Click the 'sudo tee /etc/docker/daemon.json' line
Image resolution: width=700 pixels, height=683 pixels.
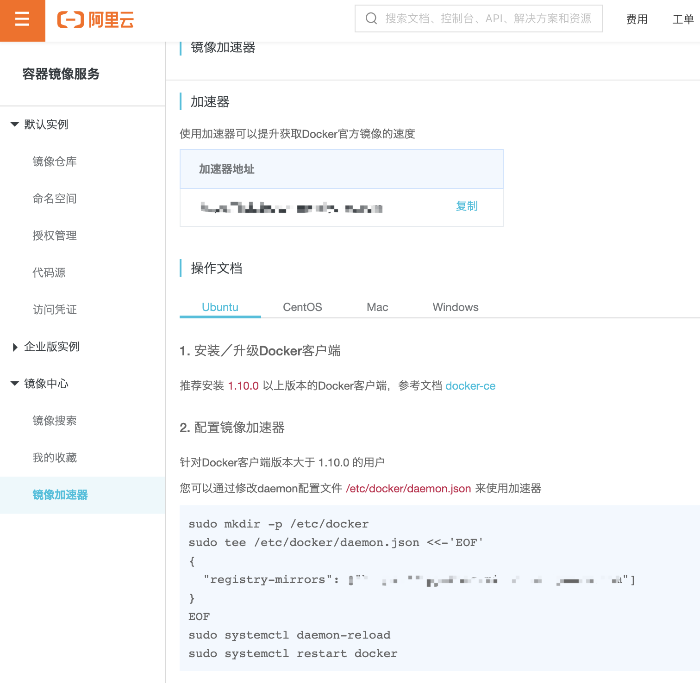pos(336,542)
